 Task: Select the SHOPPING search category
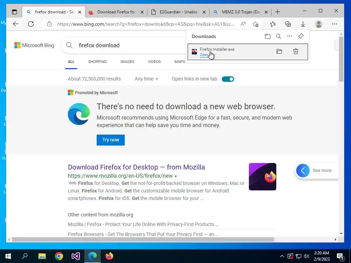(x=97, y=62)
